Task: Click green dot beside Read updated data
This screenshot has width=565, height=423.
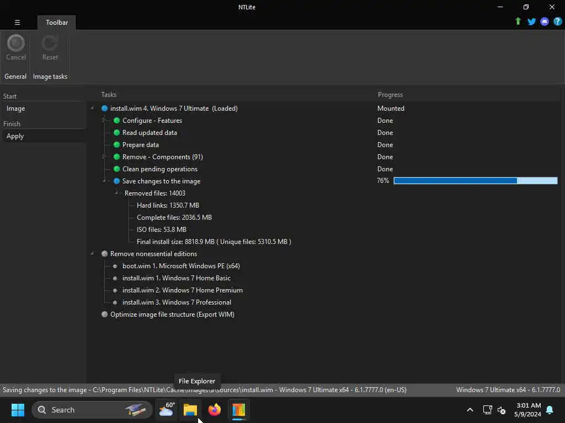Action: click(117, 132)
